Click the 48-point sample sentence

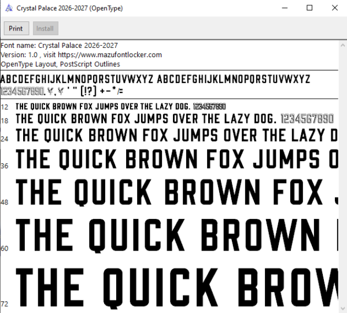pyautogui.click(x=176, y=192)
